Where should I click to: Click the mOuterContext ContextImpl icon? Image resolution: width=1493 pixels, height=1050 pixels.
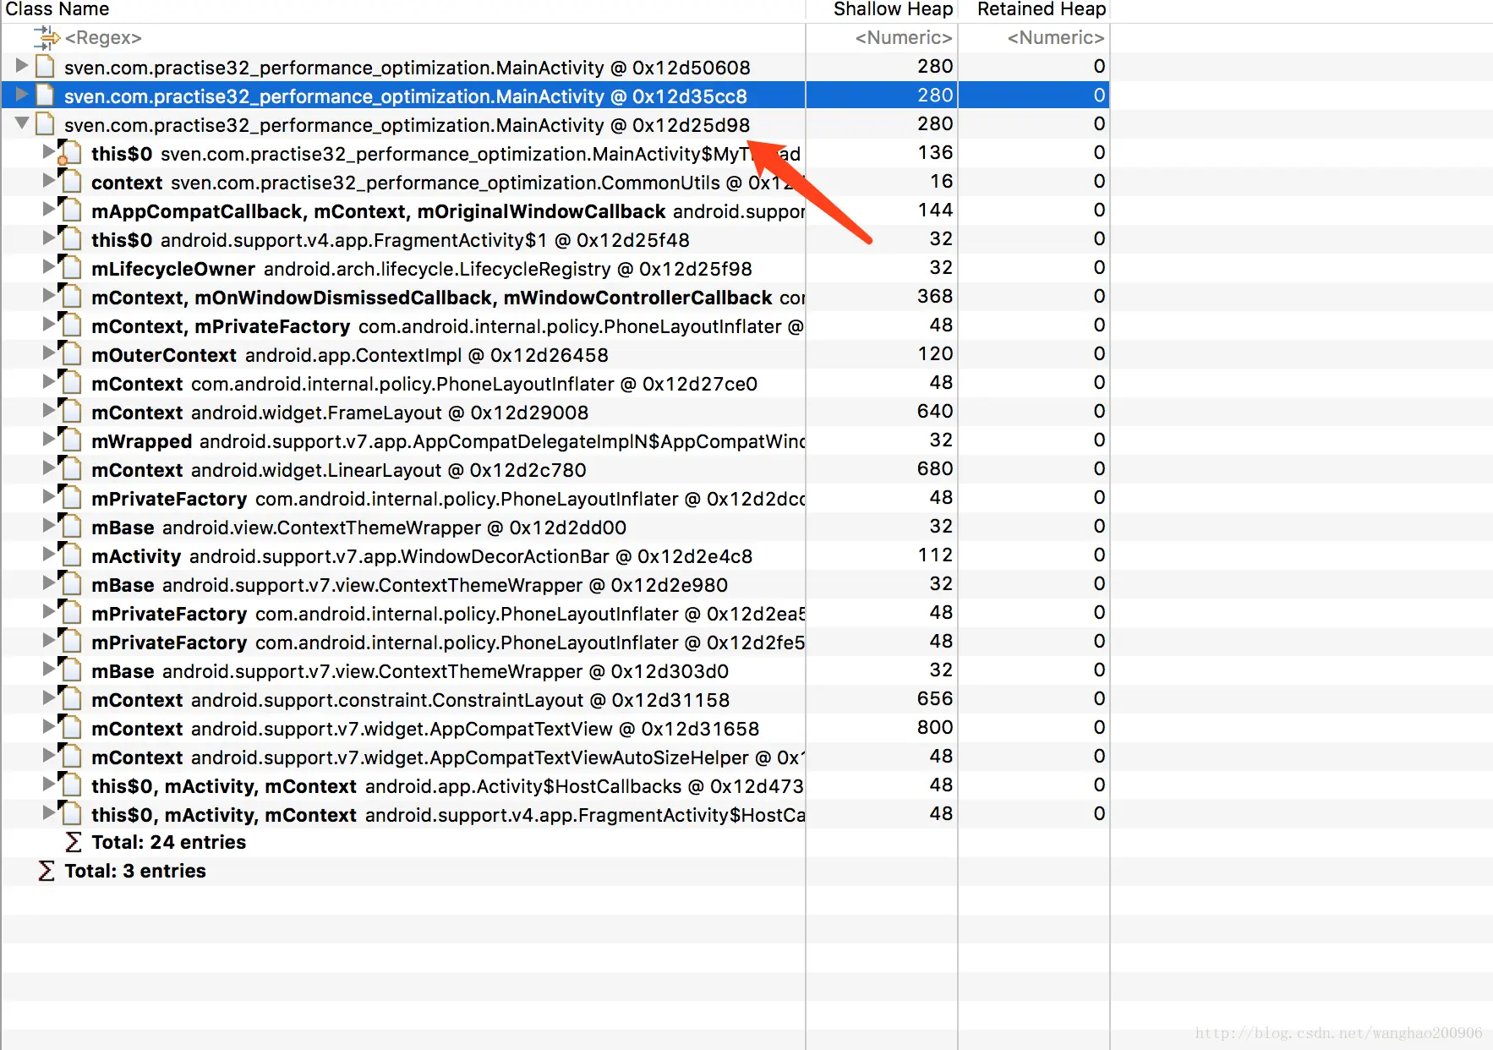click(x=69, y=354)
